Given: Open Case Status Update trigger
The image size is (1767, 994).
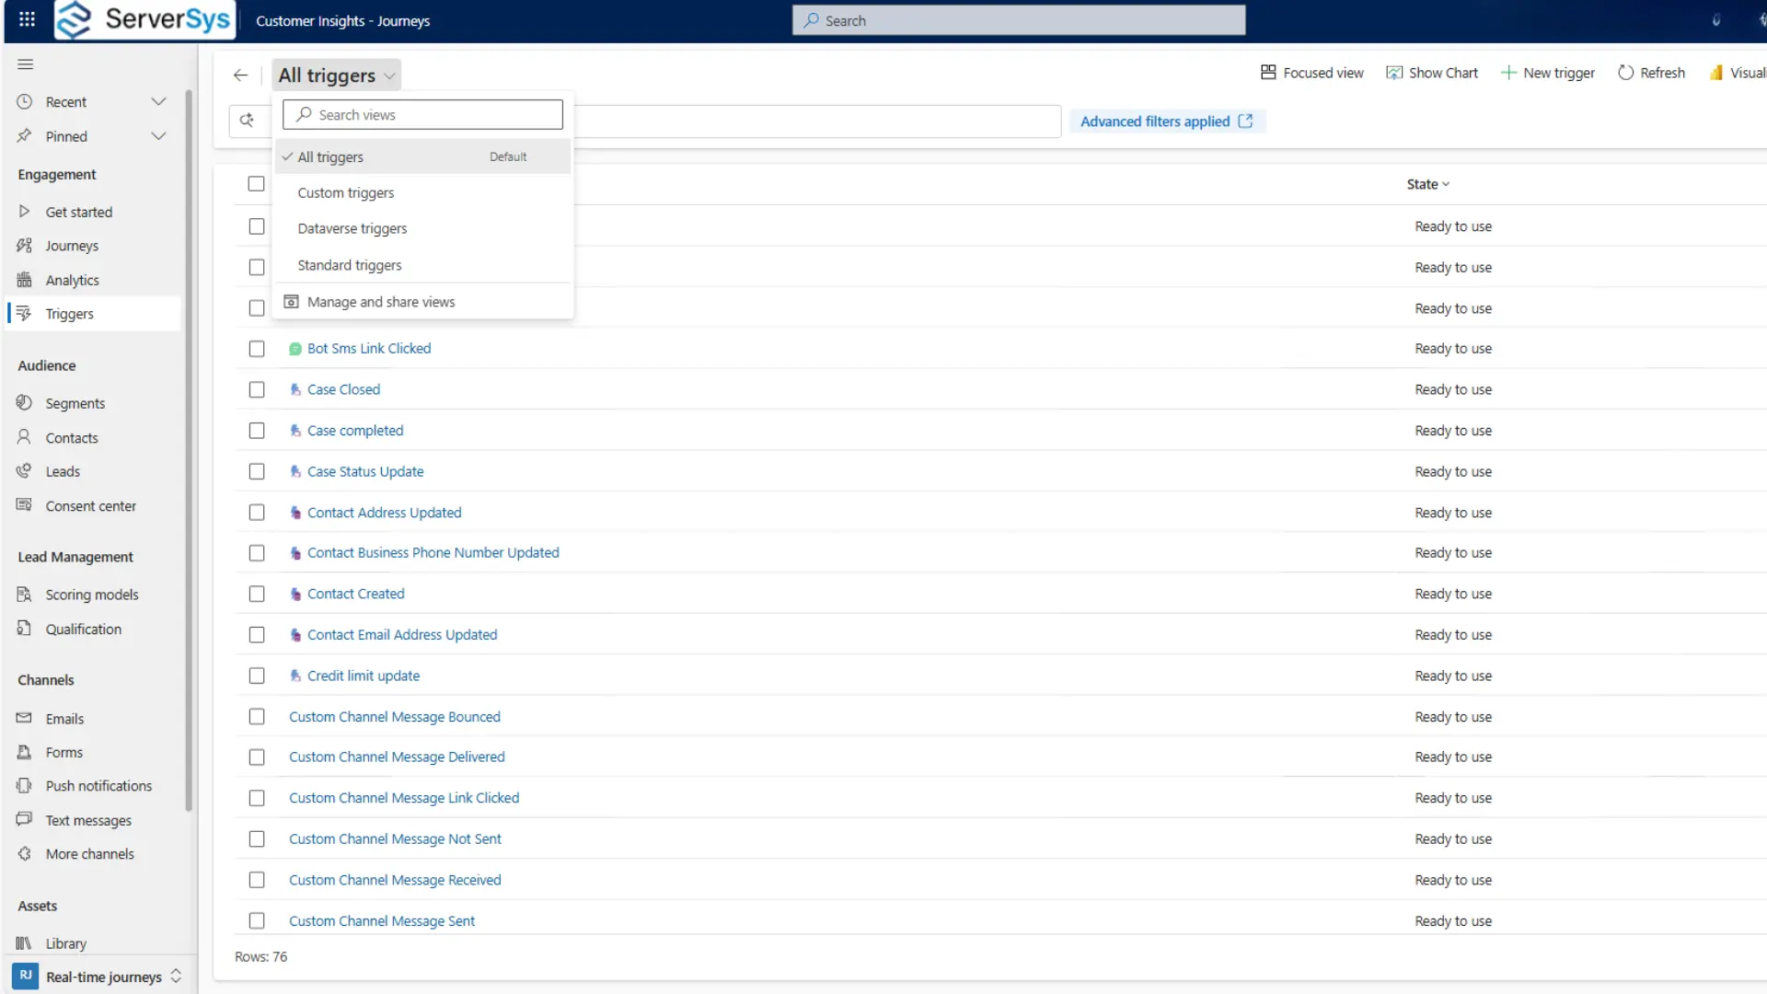Looking at the screenshot, I should (x=364, y=471).
